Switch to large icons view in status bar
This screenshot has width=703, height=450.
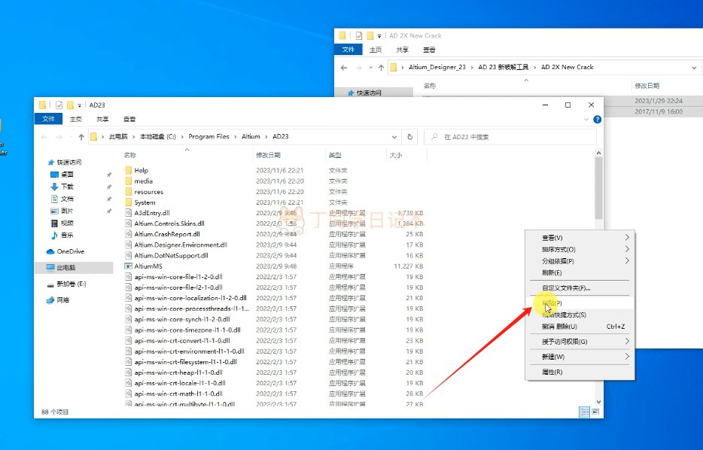[595, 412]
